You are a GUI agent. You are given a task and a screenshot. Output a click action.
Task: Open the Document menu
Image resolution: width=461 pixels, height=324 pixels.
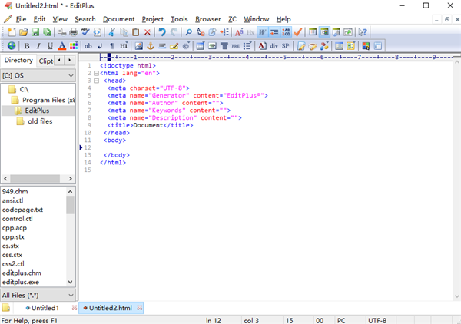coord(118,18)
